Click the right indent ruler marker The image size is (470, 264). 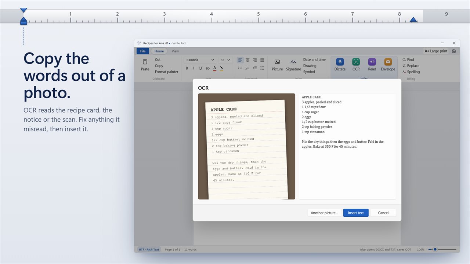pos(413,19)
